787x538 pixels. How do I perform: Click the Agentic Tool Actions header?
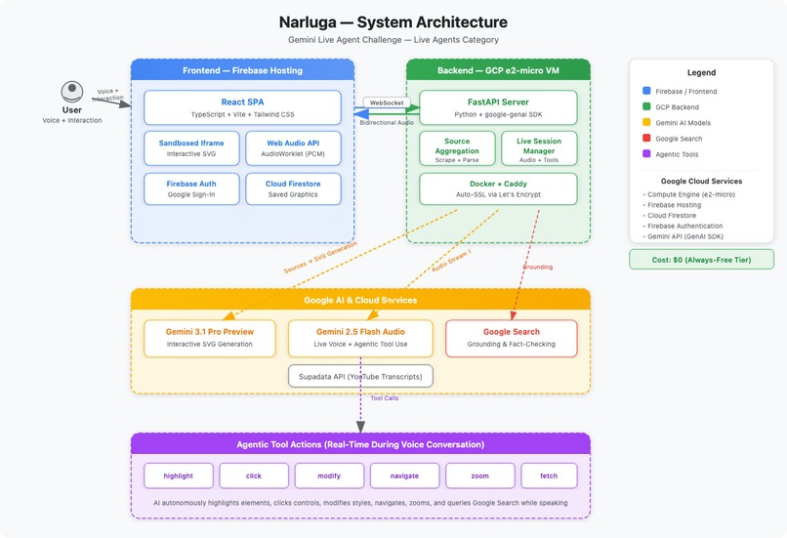(360, 444)
